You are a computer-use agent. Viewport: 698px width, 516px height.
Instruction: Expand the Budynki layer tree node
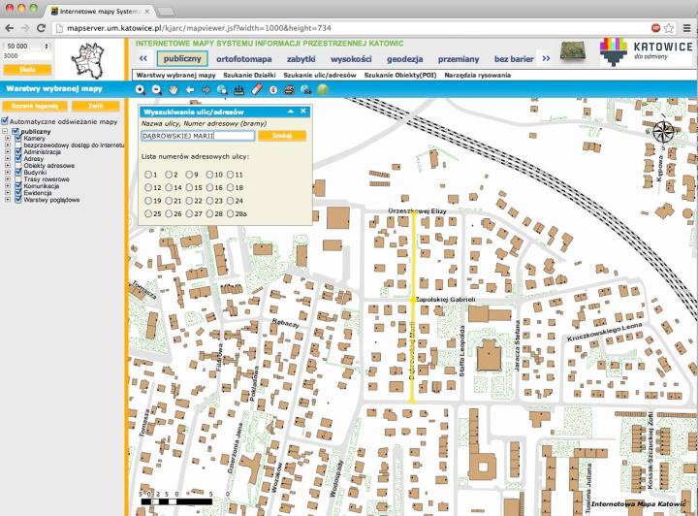tap(8, 172)
